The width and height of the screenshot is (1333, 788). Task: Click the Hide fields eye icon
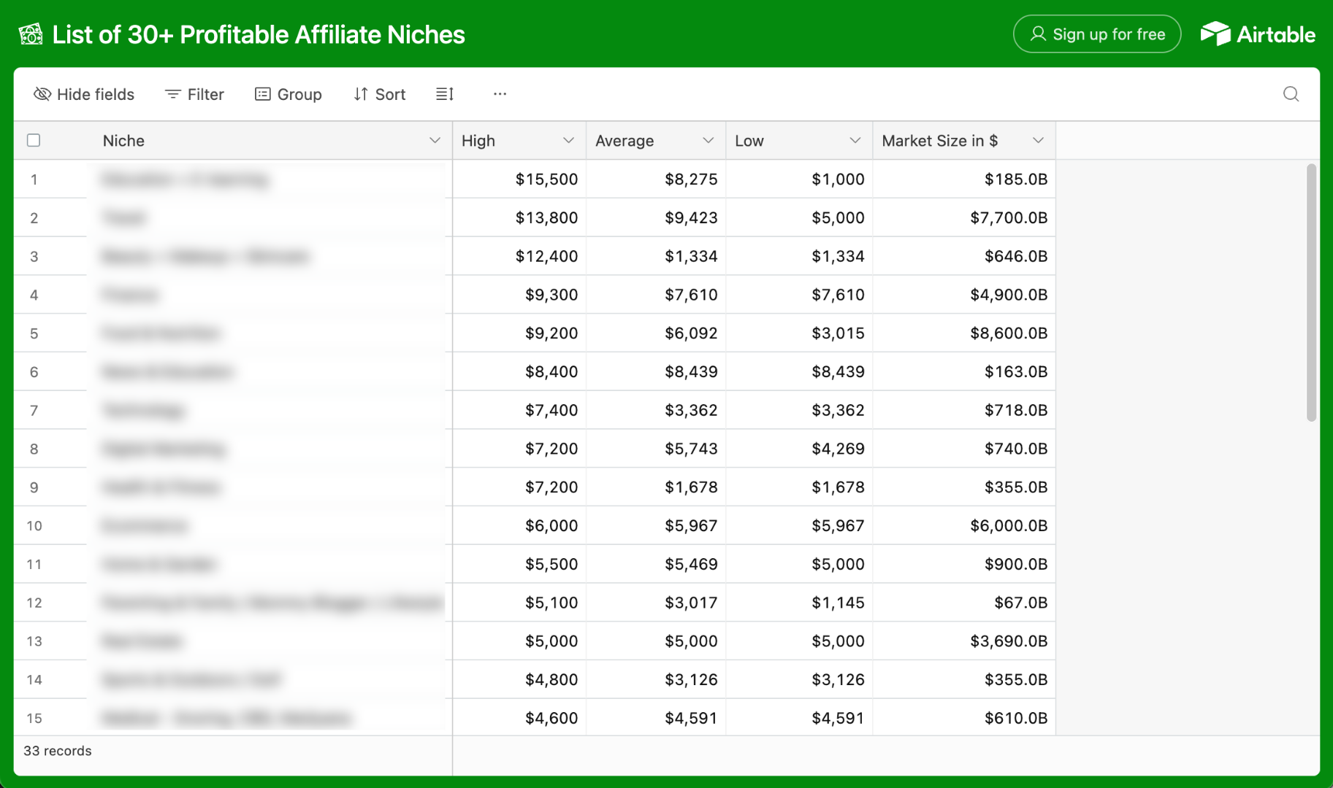(x=42, y=94)
